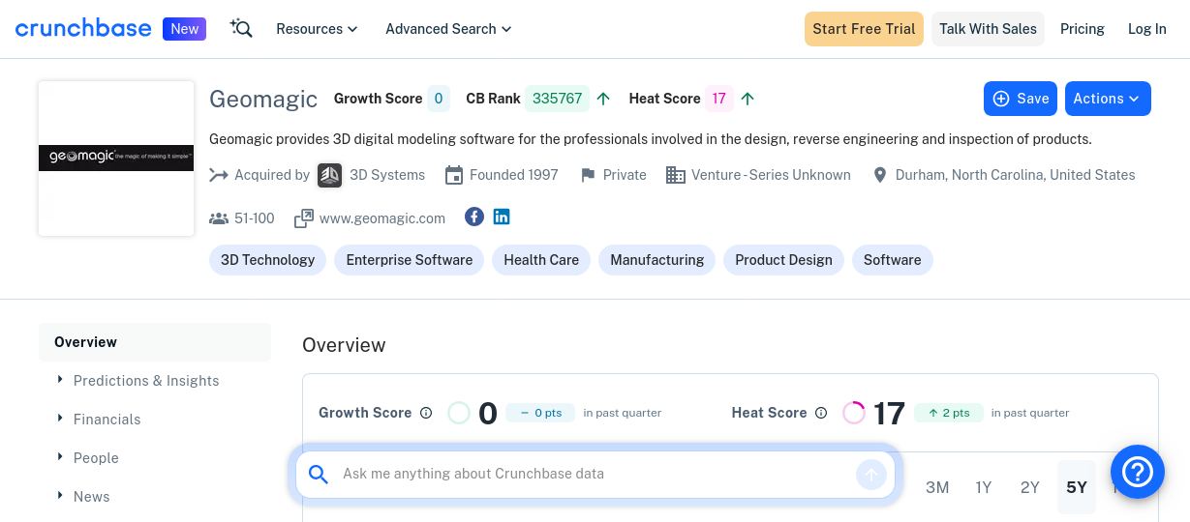Open the AI search sparkle icon
1190x522 pixels.
click(241, 29)
